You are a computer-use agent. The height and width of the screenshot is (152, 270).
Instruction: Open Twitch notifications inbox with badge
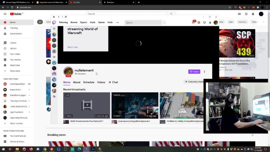[x=193, y=22]
